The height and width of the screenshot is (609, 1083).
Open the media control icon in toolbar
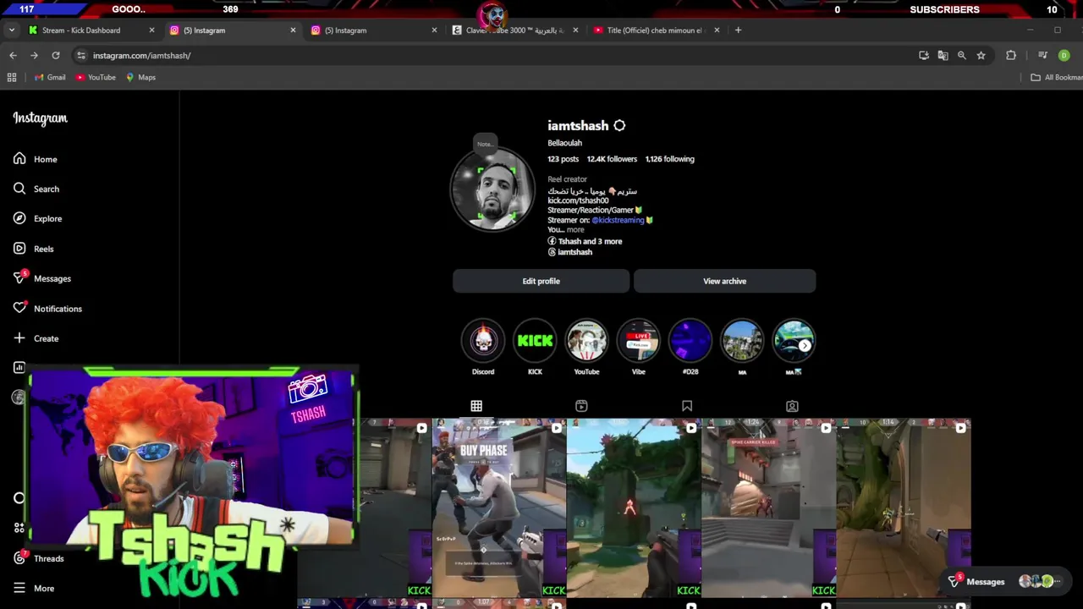pos(1042,55)
